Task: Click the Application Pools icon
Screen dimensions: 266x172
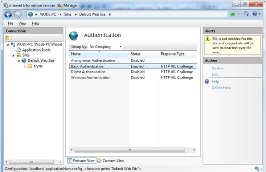Action: (18, 50)
